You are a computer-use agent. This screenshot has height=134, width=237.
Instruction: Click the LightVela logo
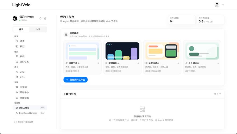pos(21,5)
